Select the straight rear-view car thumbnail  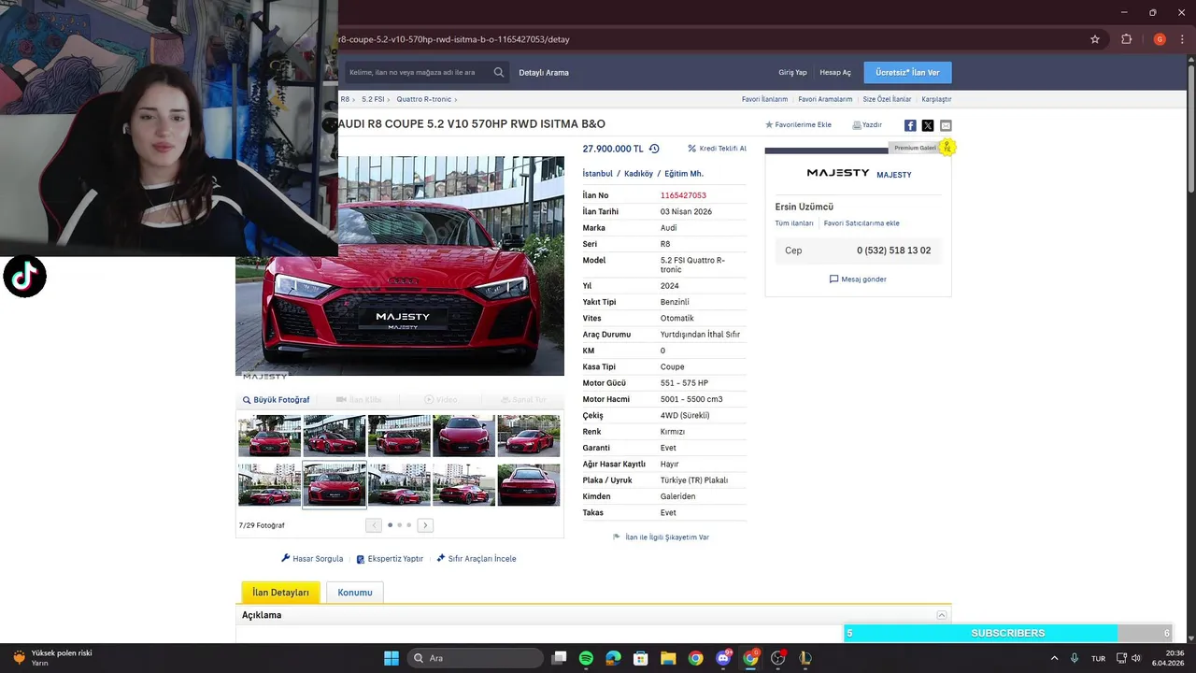click(529, 485)
